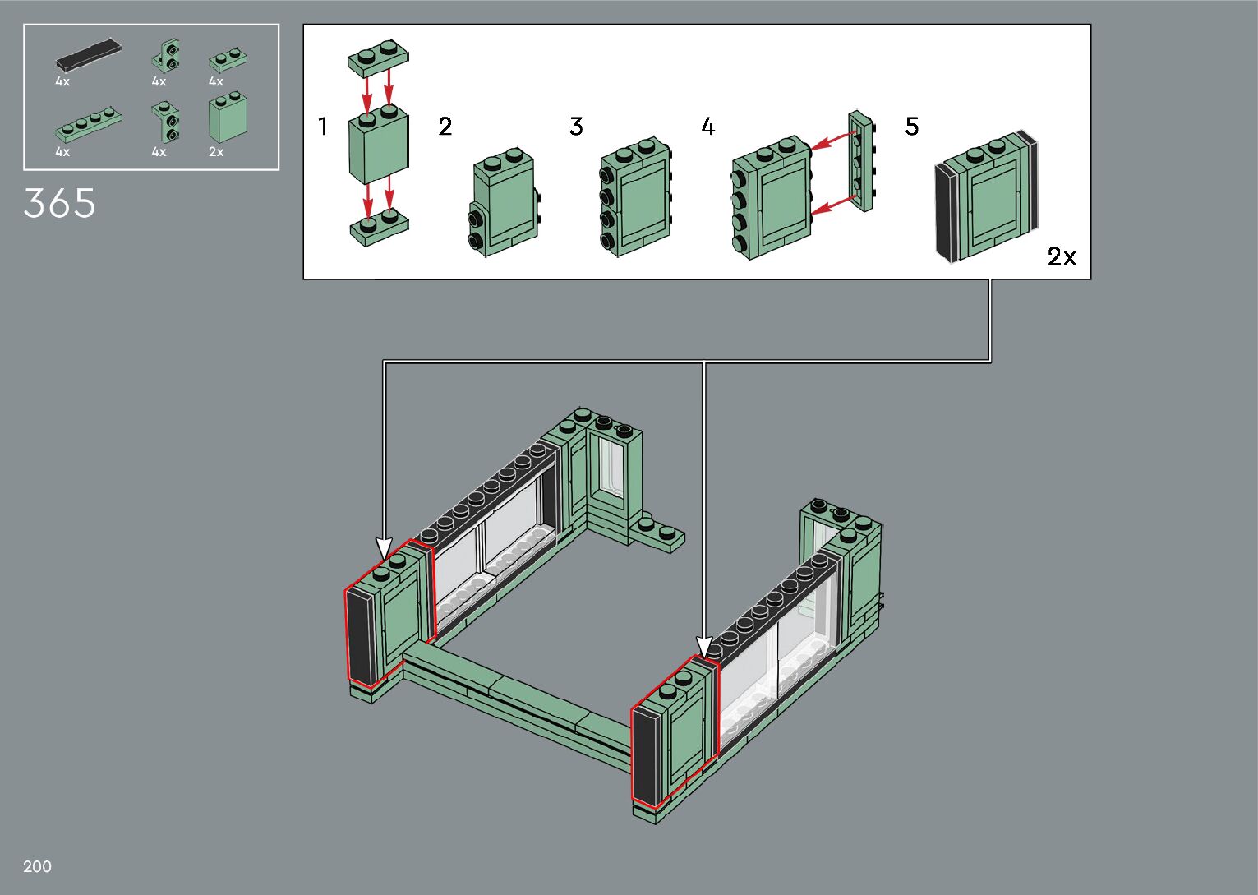Image resolution: width=1258 pixels, height=895 pixels.
Task: Select the top-row bracket piece in parts list
Action: [x=167, y=56]
